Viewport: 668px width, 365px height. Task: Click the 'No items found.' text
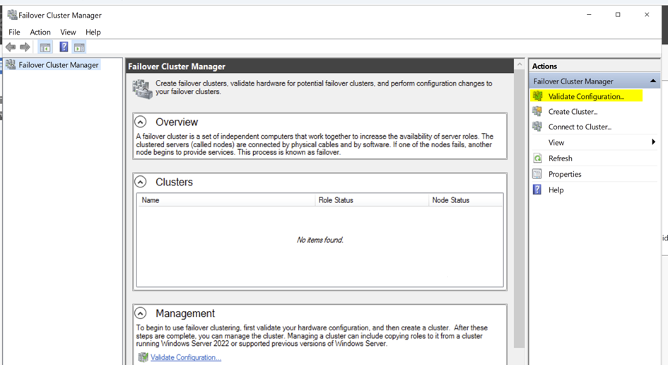coord(320,240)
